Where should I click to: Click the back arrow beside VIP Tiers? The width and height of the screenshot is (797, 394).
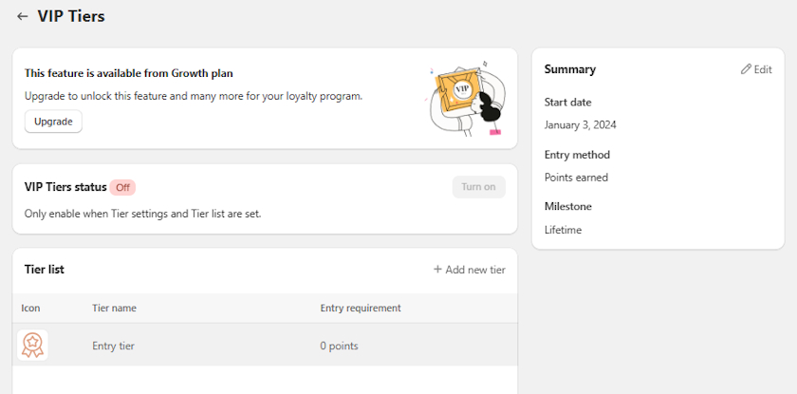coord(23,16)
